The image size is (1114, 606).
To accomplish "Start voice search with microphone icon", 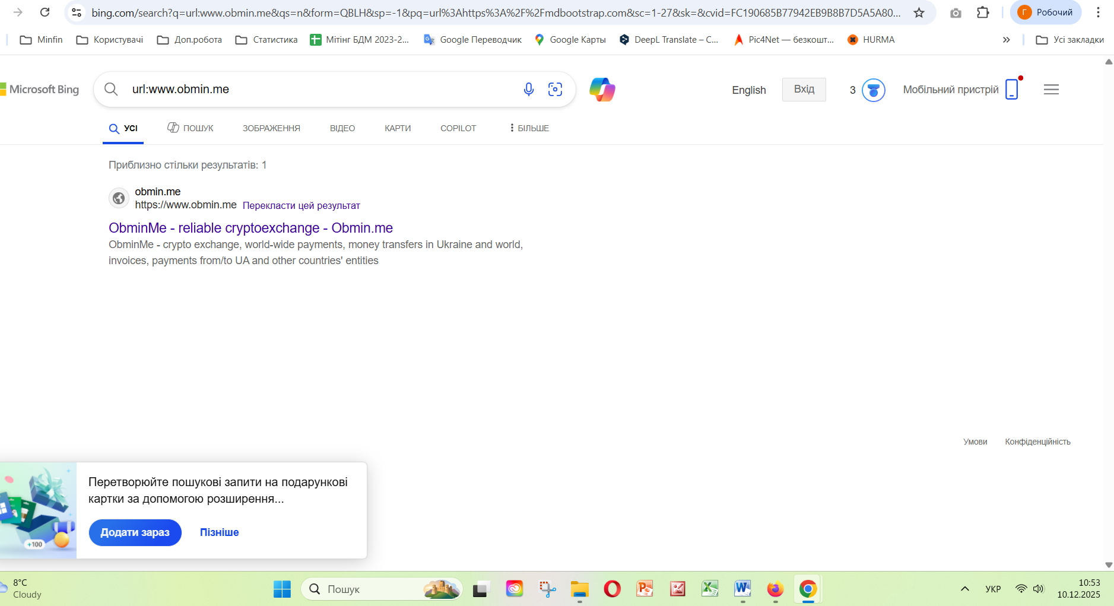I will pos(529,89).
